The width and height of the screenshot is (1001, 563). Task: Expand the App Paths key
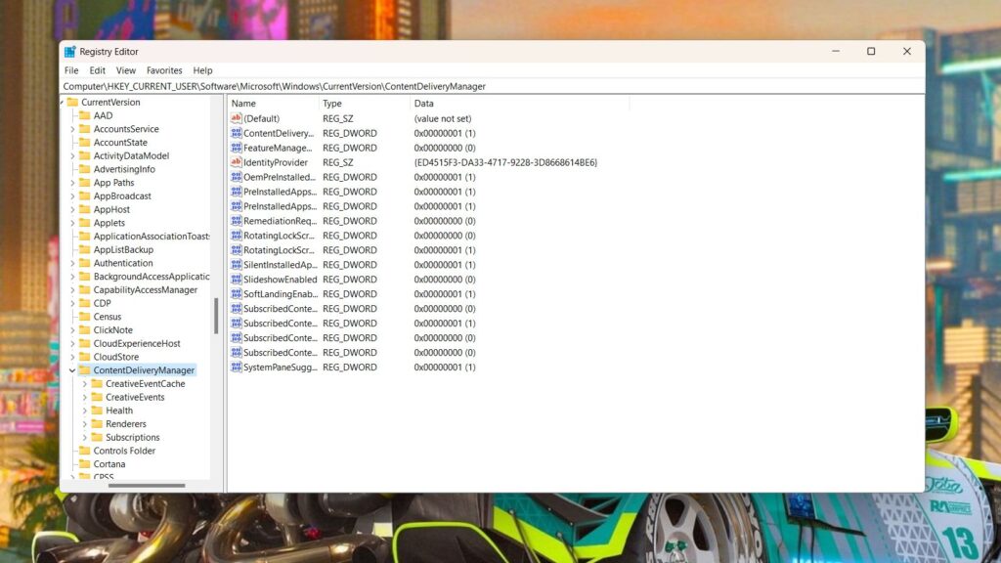pos(72,183)
